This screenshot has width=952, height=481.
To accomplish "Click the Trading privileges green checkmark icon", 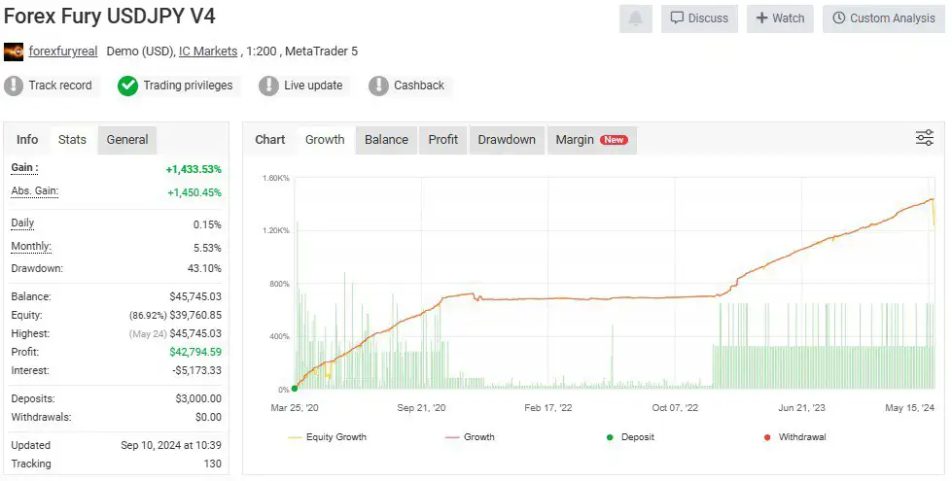I will pos(127,86).
